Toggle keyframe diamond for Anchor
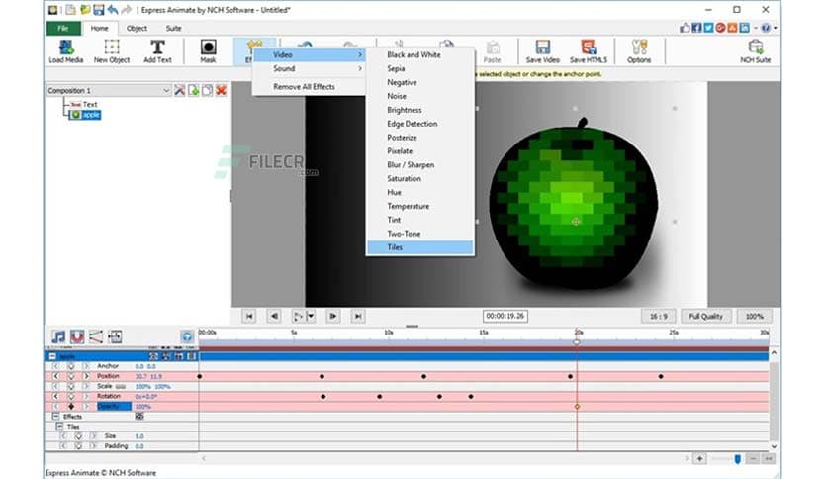Image resolution: width=827 pixels, height=479 pixels. coord(70,366)
